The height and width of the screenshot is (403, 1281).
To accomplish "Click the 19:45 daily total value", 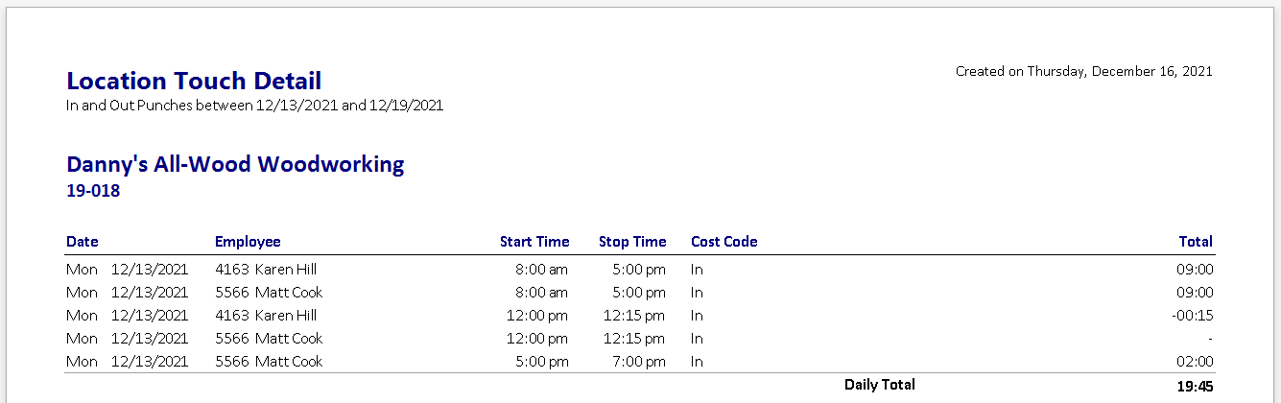I will [1196, 386].
